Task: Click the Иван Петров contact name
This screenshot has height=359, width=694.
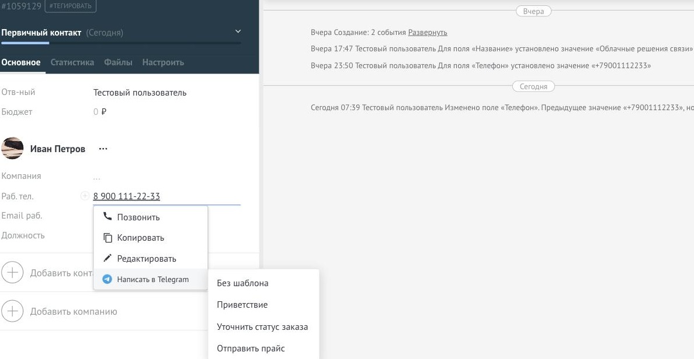Action: 57,149
